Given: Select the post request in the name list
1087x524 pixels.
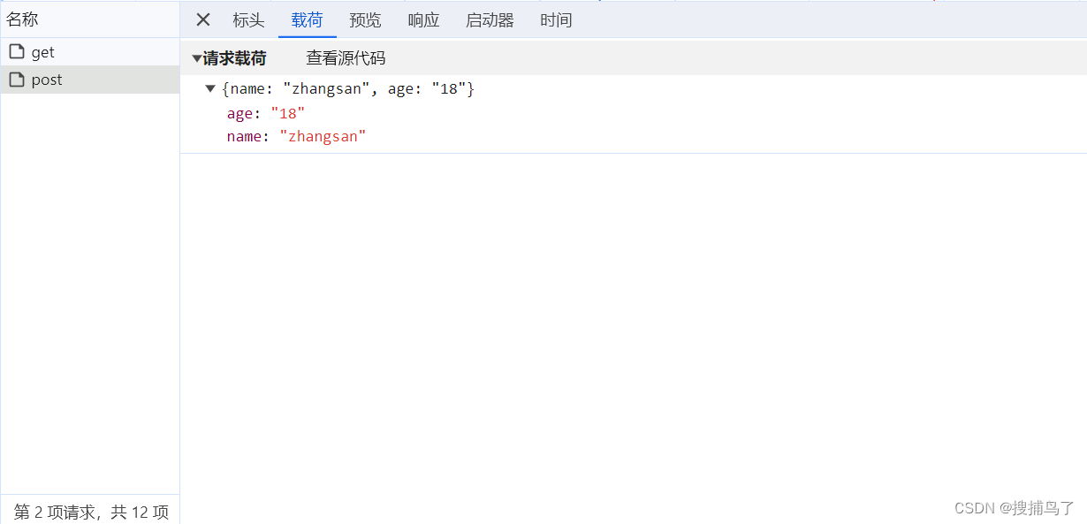Looking at the screenshot, I should click(46, 80).
